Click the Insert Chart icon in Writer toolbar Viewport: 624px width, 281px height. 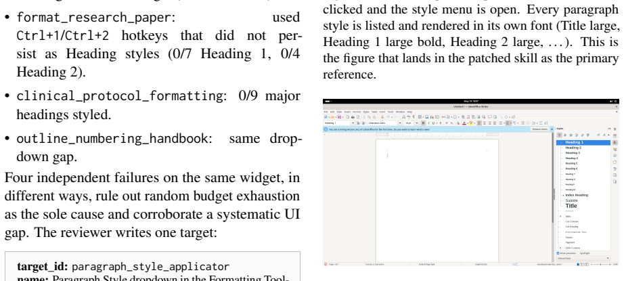[432, 117]
